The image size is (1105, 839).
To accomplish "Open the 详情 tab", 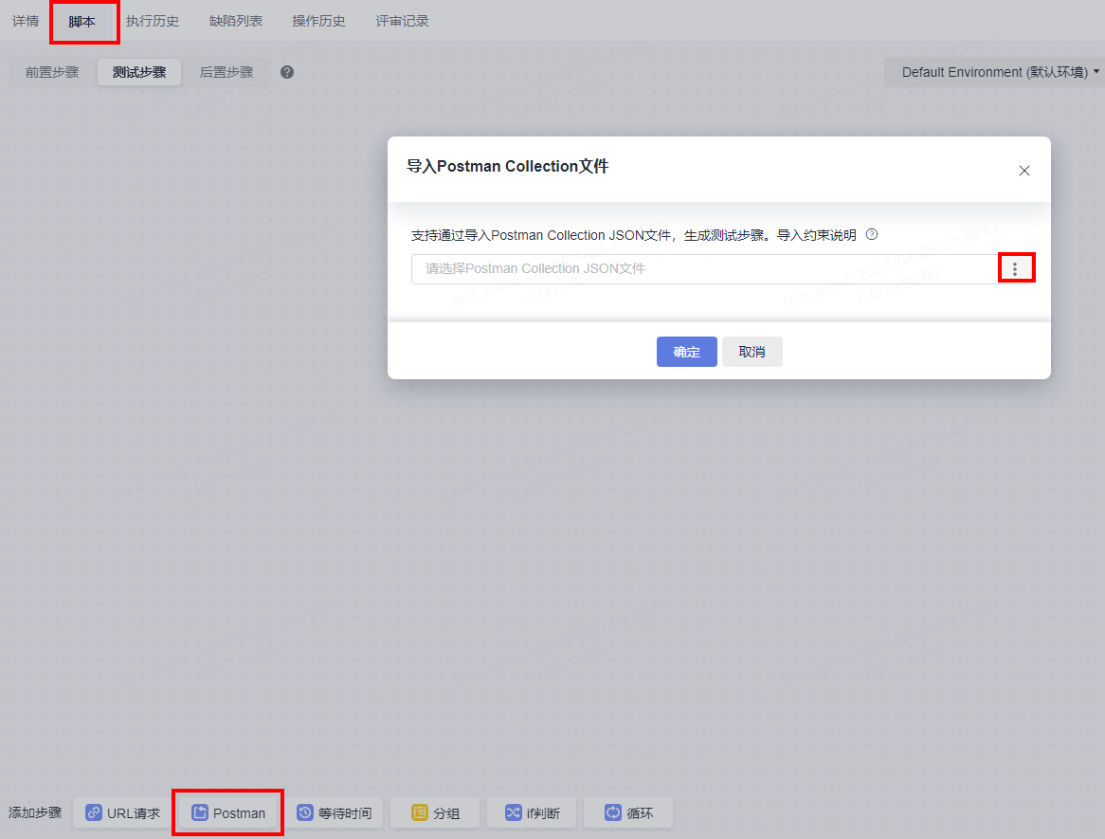I will click(x=26, y=21).
